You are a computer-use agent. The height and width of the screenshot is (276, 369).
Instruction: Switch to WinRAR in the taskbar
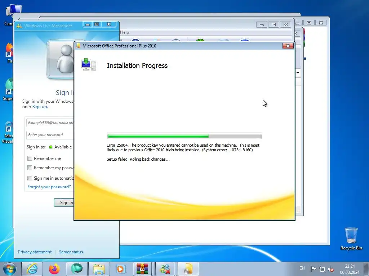(143, 269)
